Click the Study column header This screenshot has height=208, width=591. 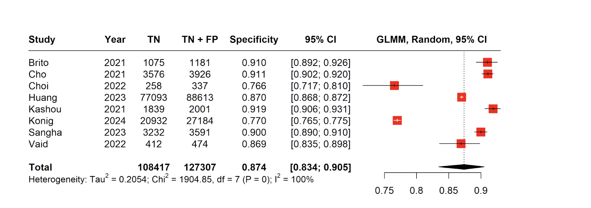point(42,39)
